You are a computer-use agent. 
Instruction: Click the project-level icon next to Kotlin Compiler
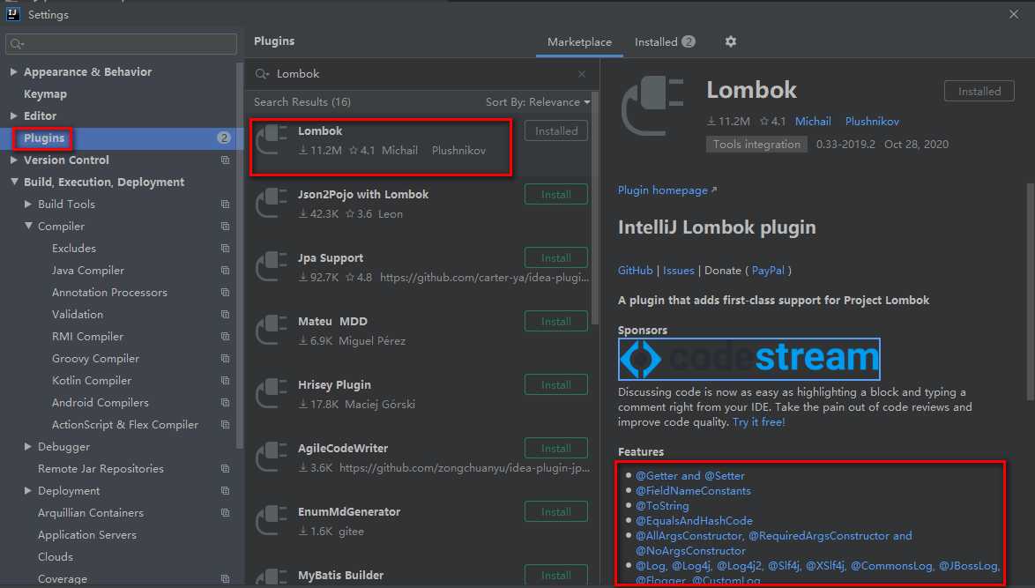point(225,381)
